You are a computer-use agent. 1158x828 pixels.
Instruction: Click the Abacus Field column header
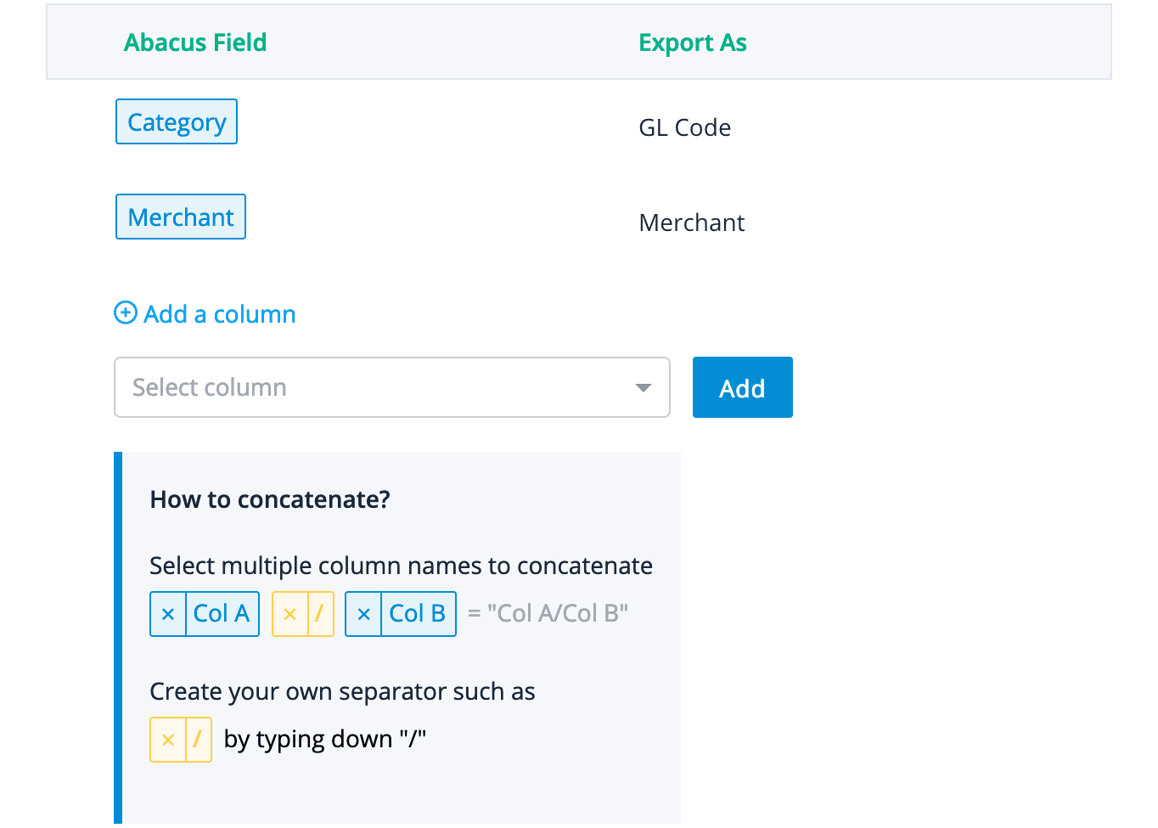pyautogui.click(x=195, y=42)
